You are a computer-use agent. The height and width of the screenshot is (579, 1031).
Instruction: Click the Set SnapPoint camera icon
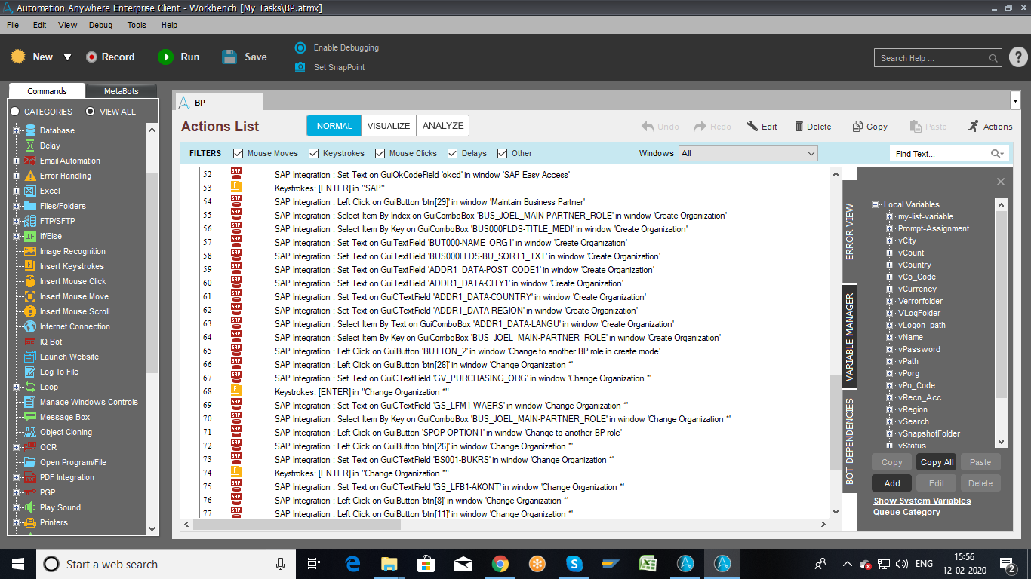click(300, 67)
